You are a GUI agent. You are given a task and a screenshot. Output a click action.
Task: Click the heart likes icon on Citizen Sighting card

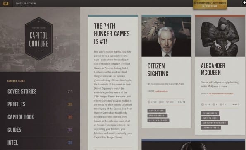pos(167,102)
